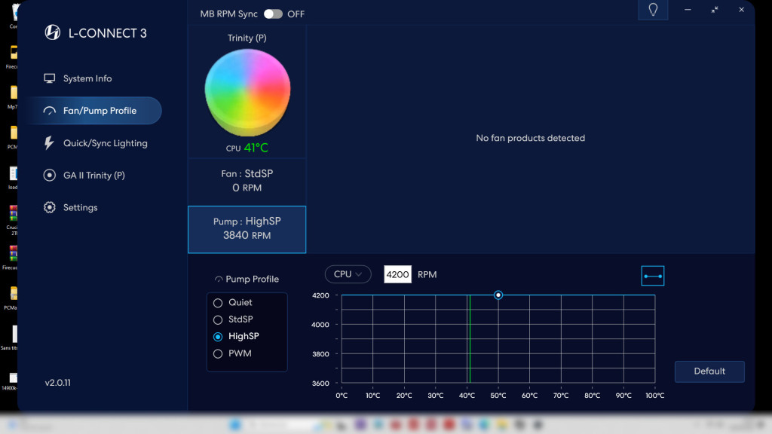
Task: Open the CPU temperature source dropdown
Action: pyautogui.click(x=348, y=274)
